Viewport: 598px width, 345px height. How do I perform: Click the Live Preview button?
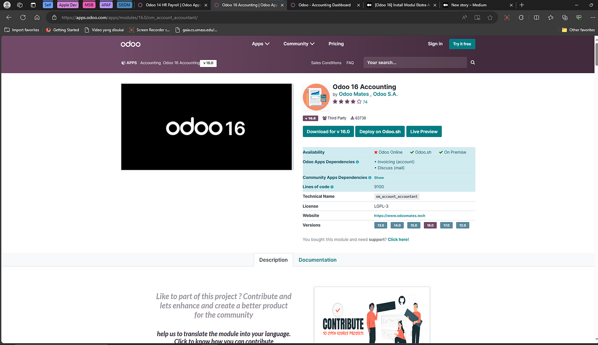point(424,131)
